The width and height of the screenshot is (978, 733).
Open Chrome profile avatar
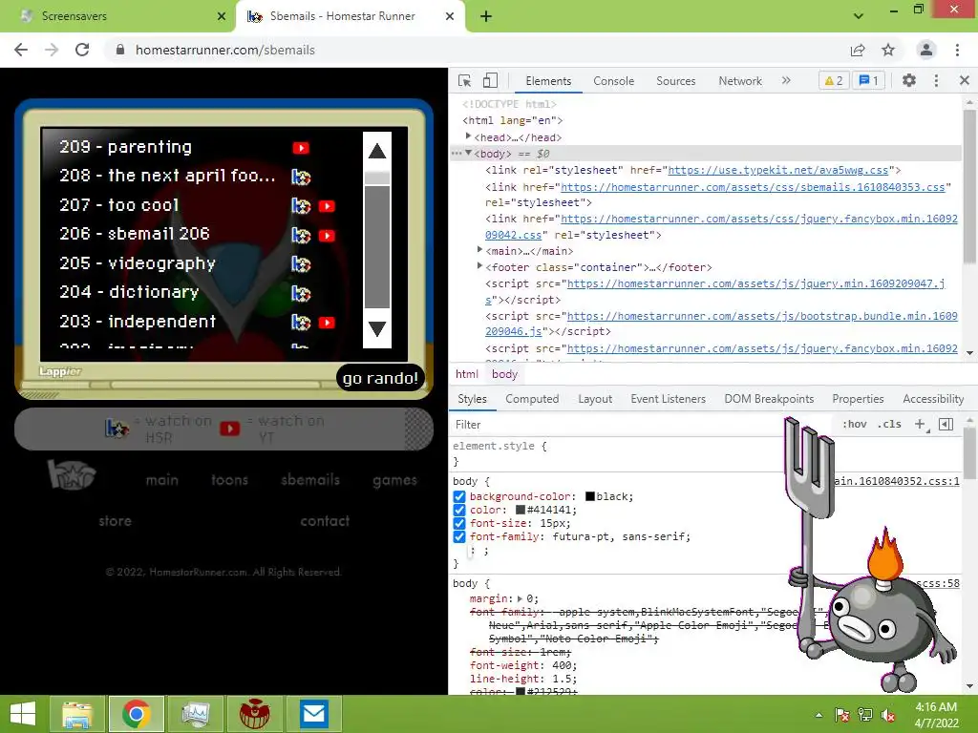coord(926,50)
